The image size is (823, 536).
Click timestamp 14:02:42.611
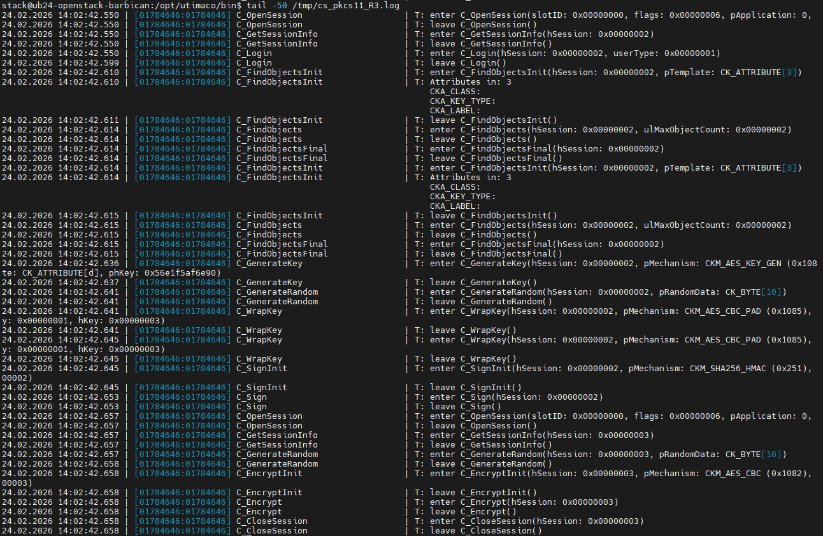[89, 120]
